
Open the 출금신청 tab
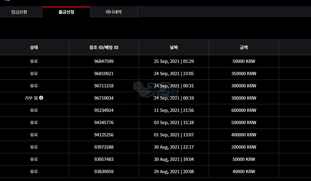[x=66, y=12]
